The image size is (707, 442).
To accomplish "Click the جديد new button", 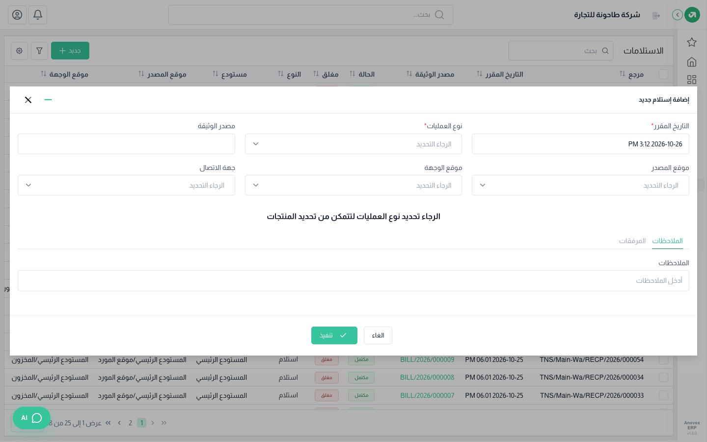I will coord(70,51).
